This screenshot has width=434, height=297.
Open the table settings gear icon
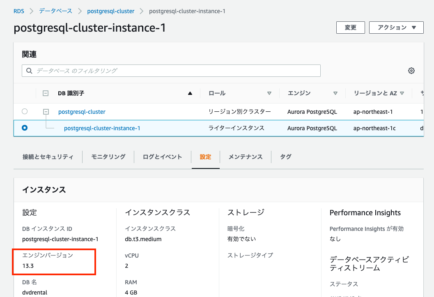click(x=411, y=70)
